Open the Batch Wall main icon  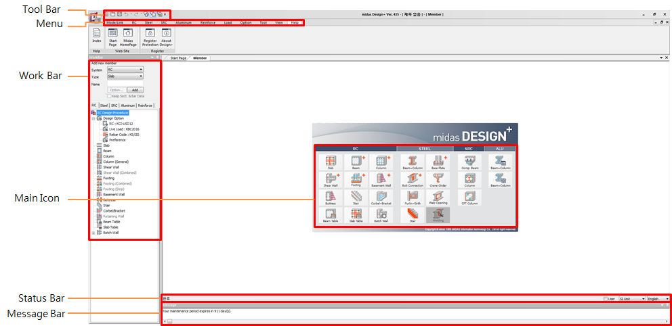(x=381, y=215)
